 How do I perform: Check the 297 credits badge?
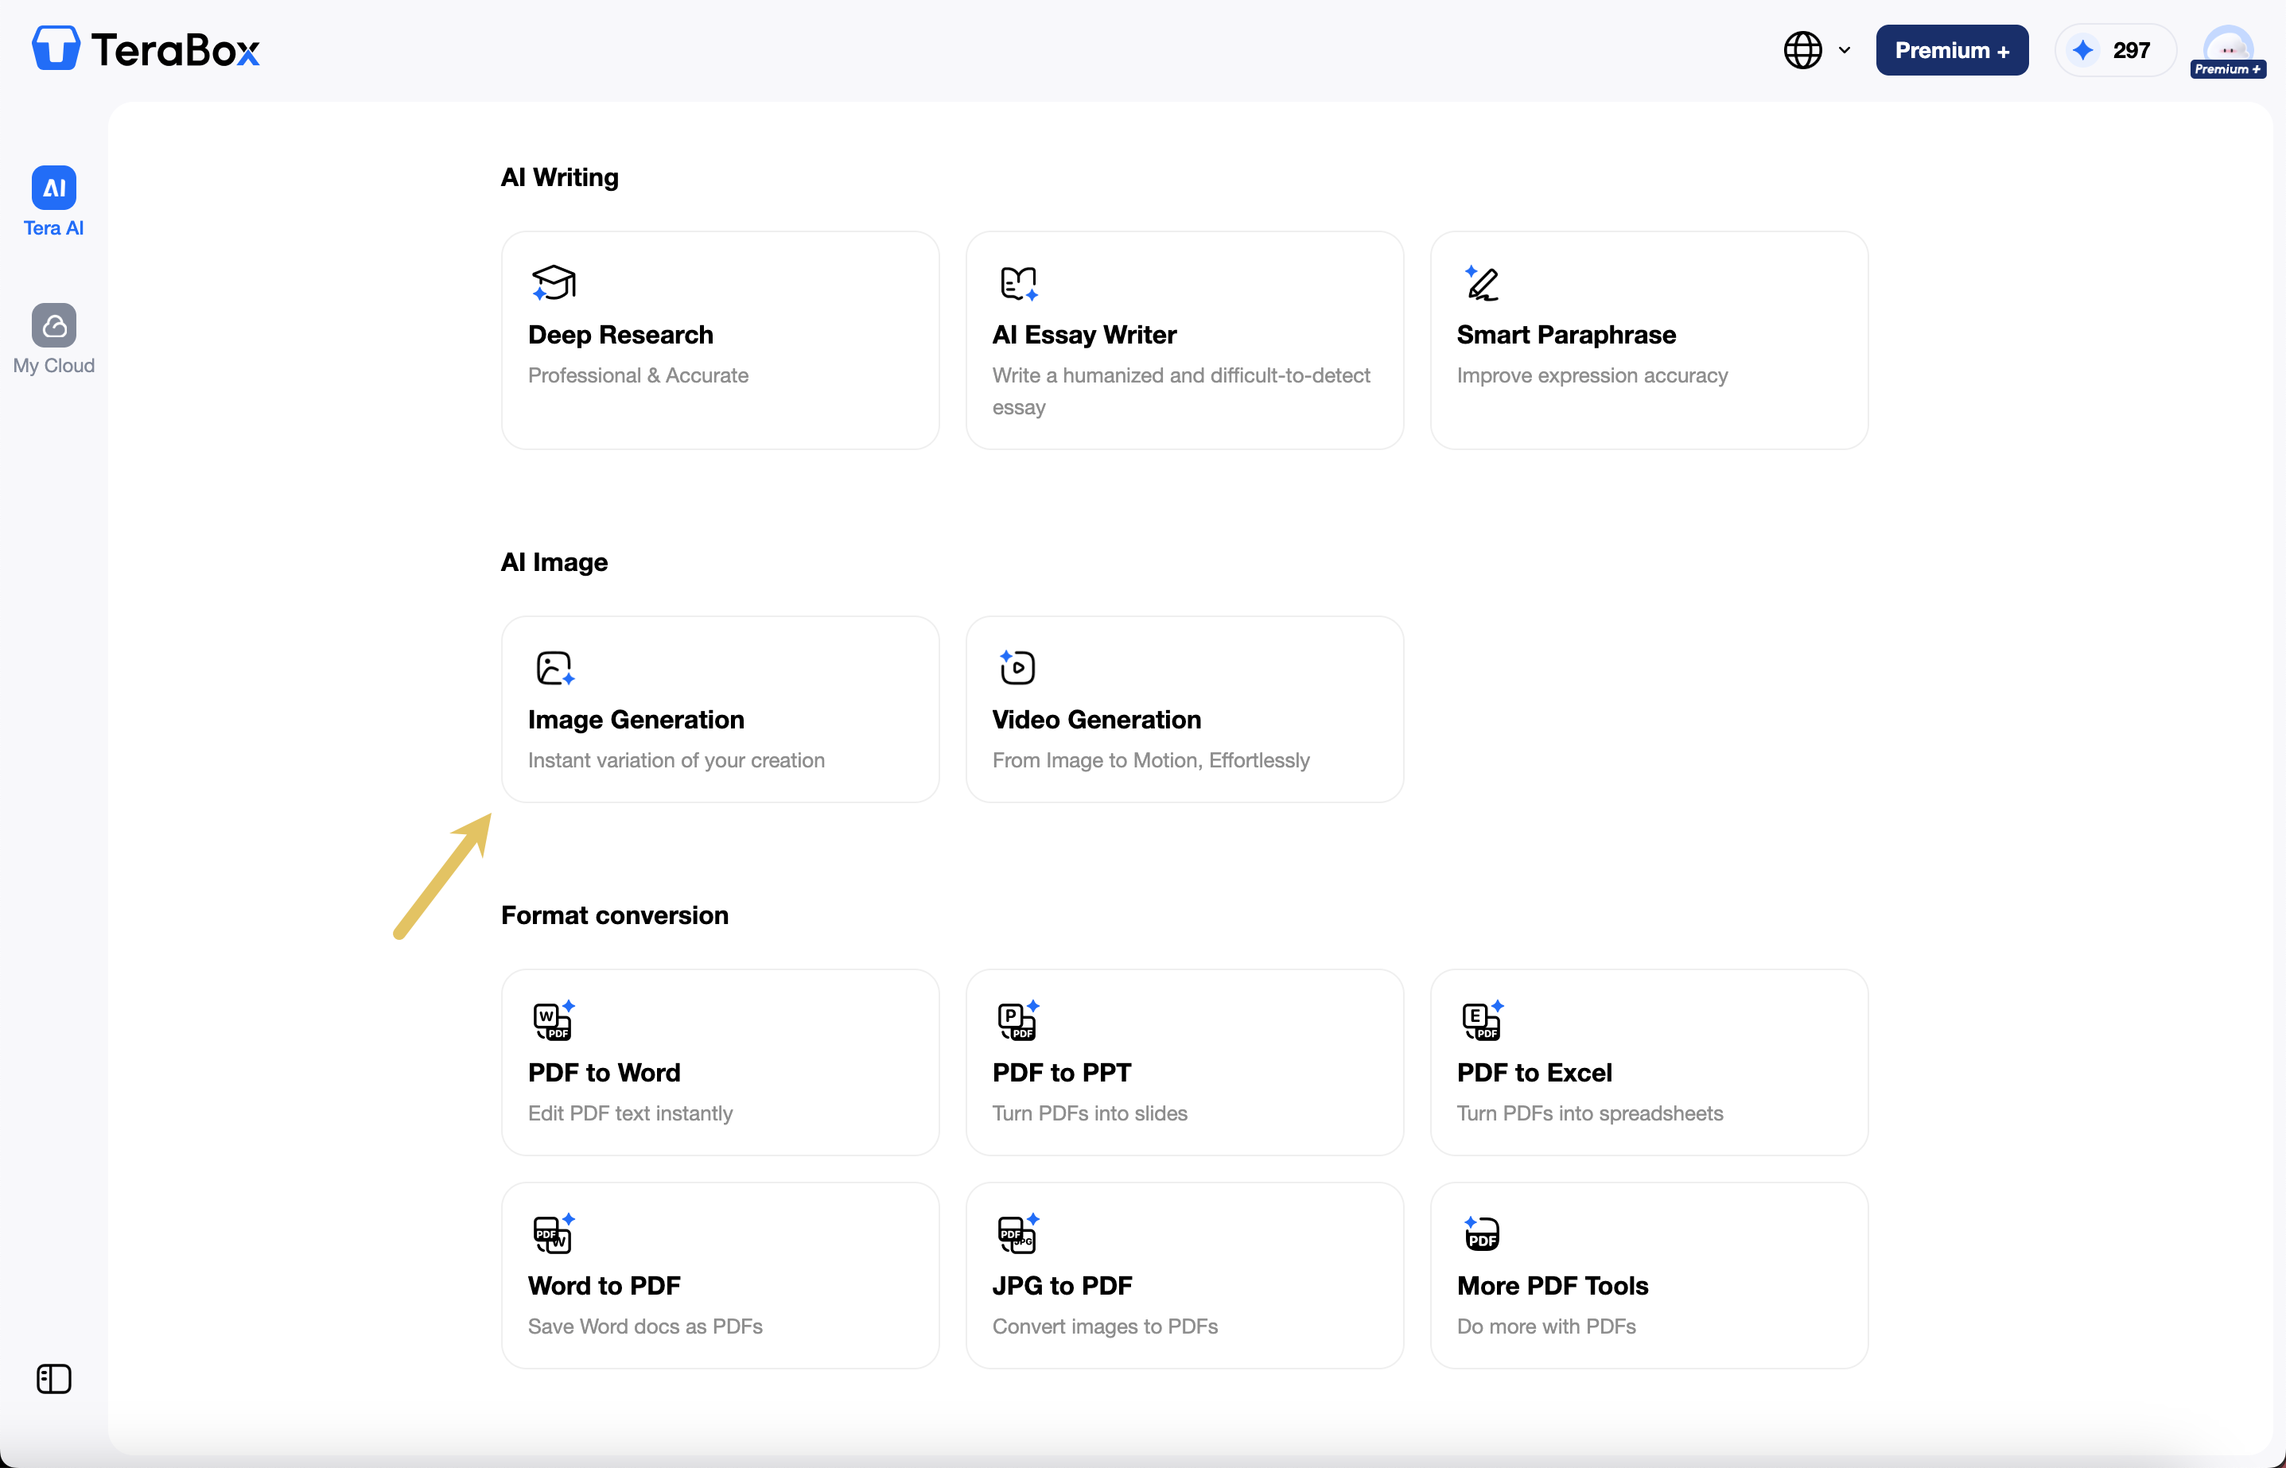coord(2114,51)
